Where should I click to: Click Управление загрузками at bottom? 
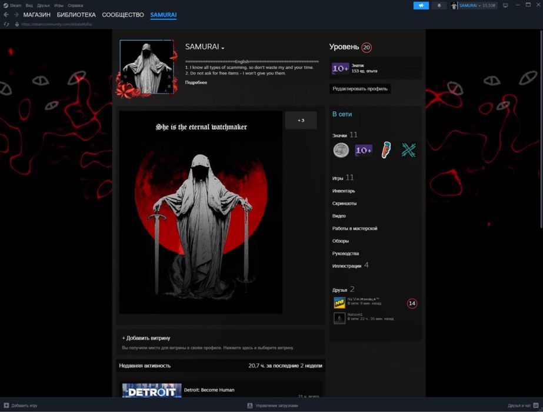click(277, 406)
